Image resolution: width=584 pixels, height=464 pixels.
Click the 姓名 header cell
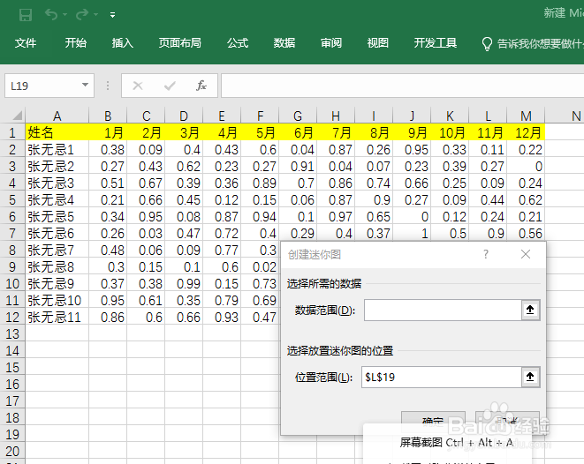[x=57, y=132]
